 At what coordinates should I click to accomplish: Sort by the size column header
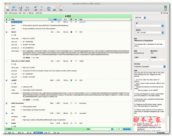click(x=65, y=20)
